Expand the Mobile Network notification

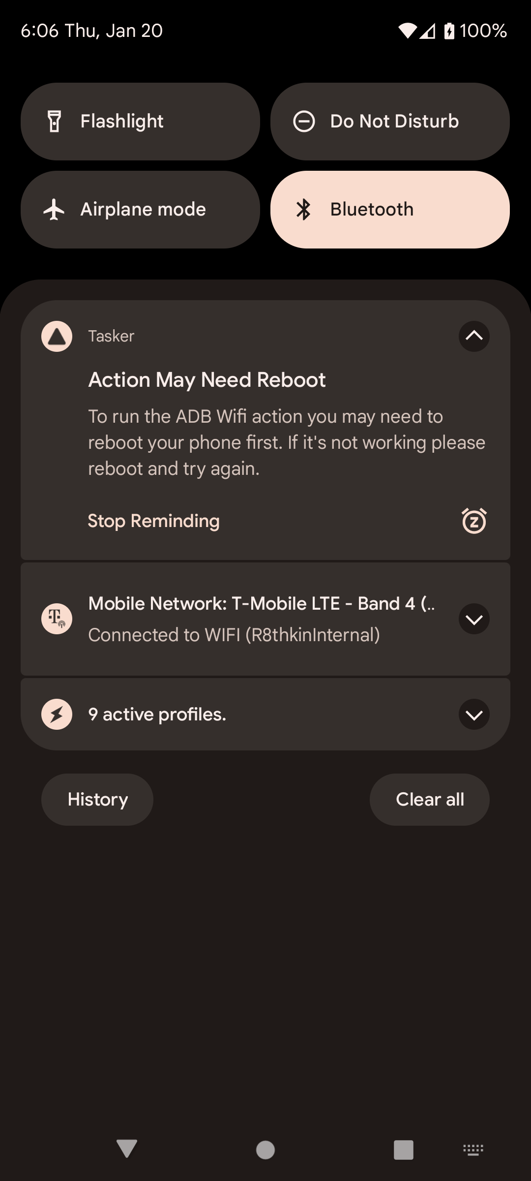point(474,619)
